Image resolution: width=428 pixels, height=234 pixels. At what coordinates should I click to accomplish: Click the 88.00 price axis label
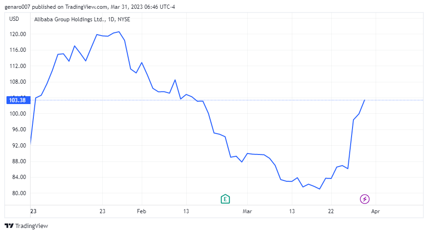pos(18,161)
